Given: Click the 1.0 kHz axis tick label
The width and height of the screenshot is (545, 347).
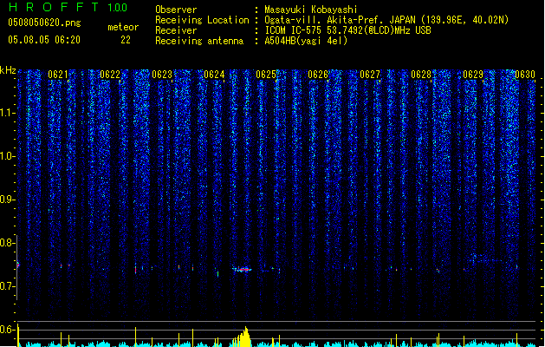Looking at the screenshot, I should [7, 156].
